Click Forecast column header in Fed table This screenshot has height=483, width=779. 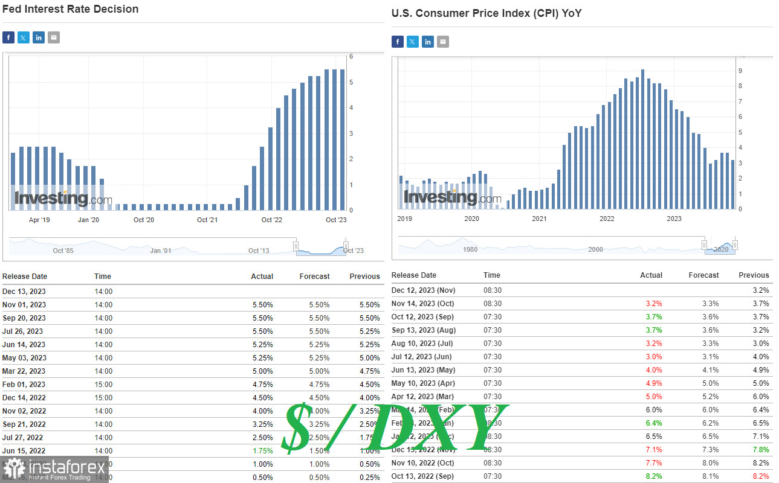[x=315, y=277]
